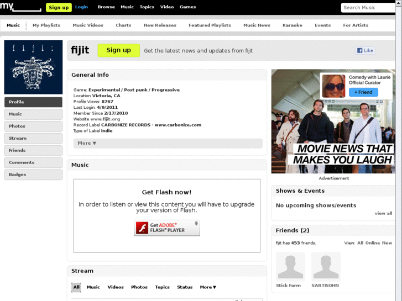Open Featured Playlists

[x=210, y=25]
